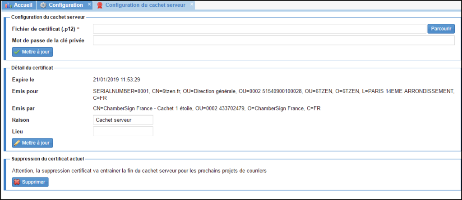Click the Mot de passe de la clé privée field
The height and width of the screenshot is (200, 462).
coord(273,40)
